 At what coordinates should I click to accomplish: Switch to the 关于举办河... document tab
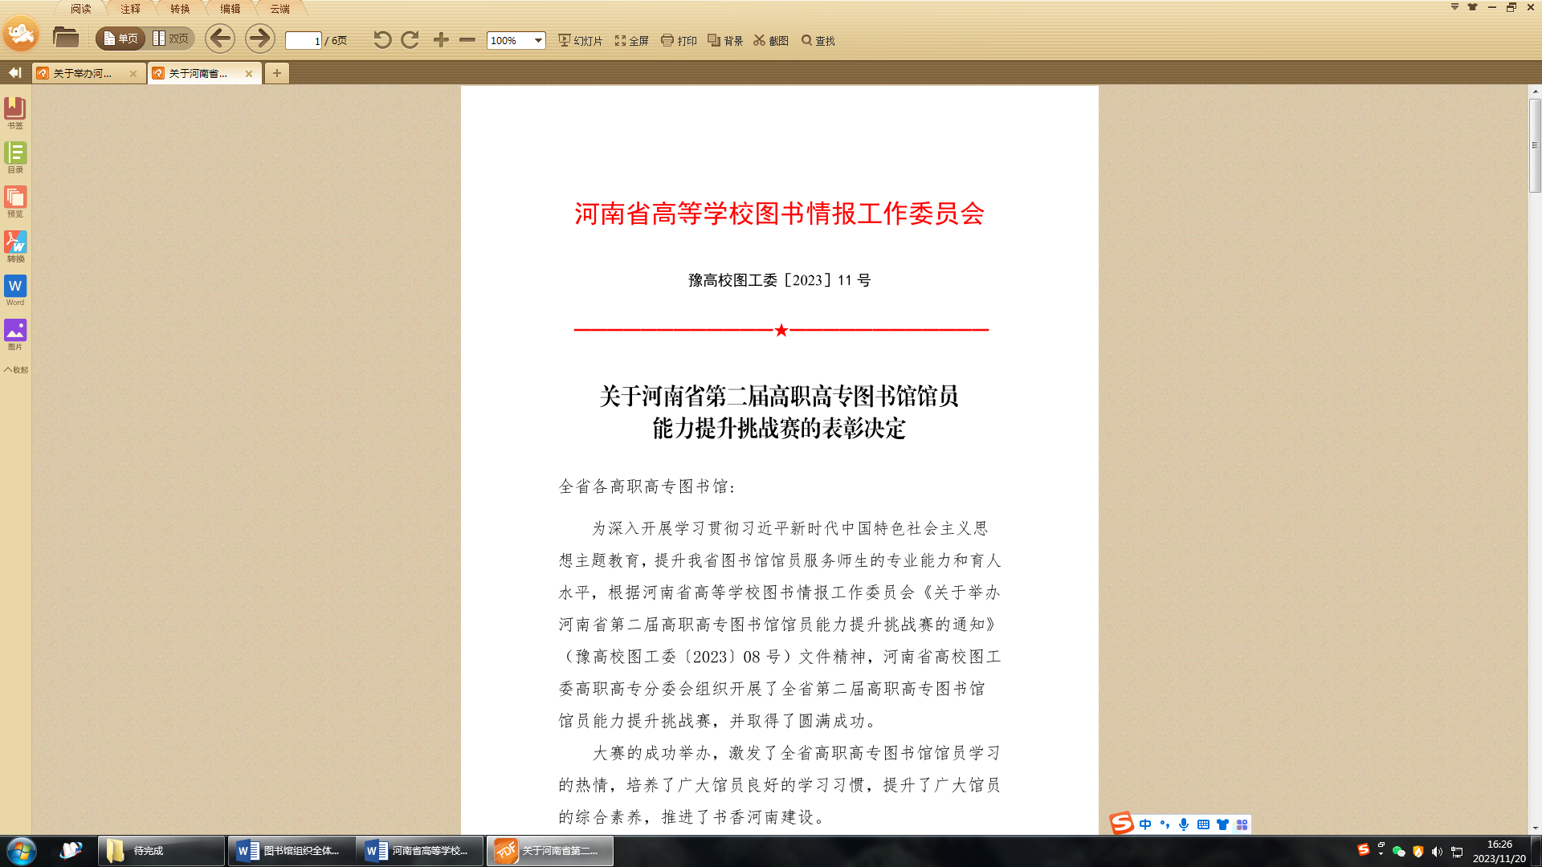point(82,73)
